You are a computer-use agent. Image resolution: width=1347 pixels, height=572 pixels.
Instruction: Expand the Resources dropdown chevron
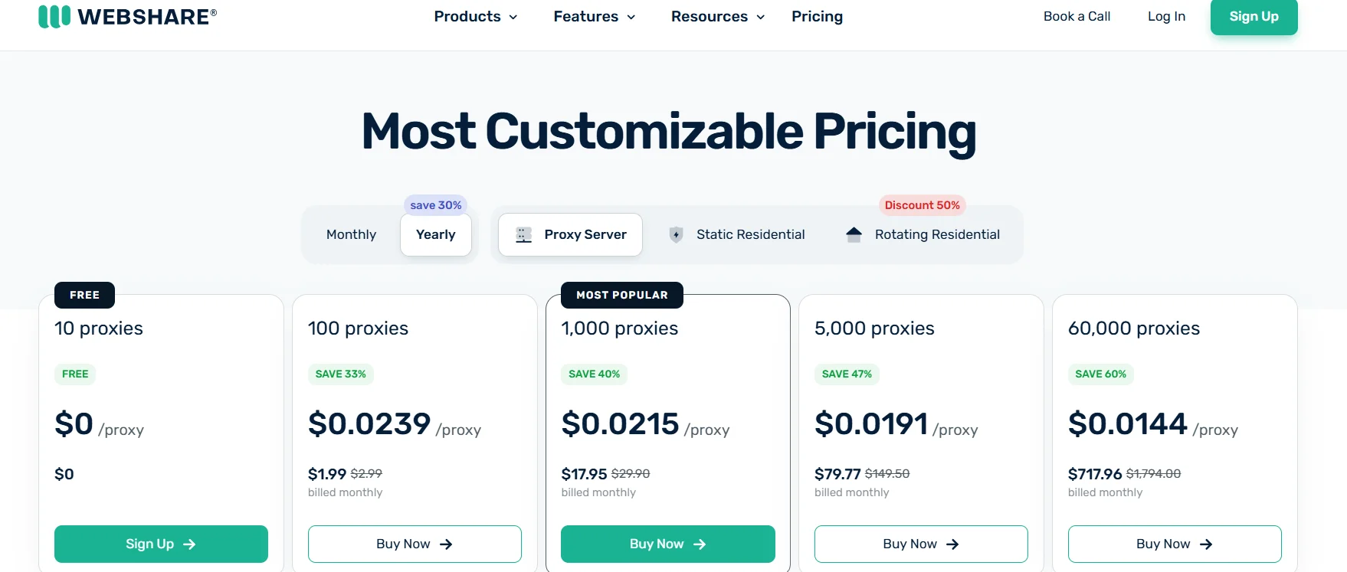(x=761, y=17)
